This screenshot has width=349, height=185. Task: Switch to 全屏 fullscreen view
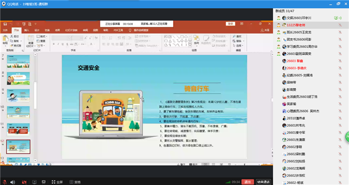pos(57,182)
